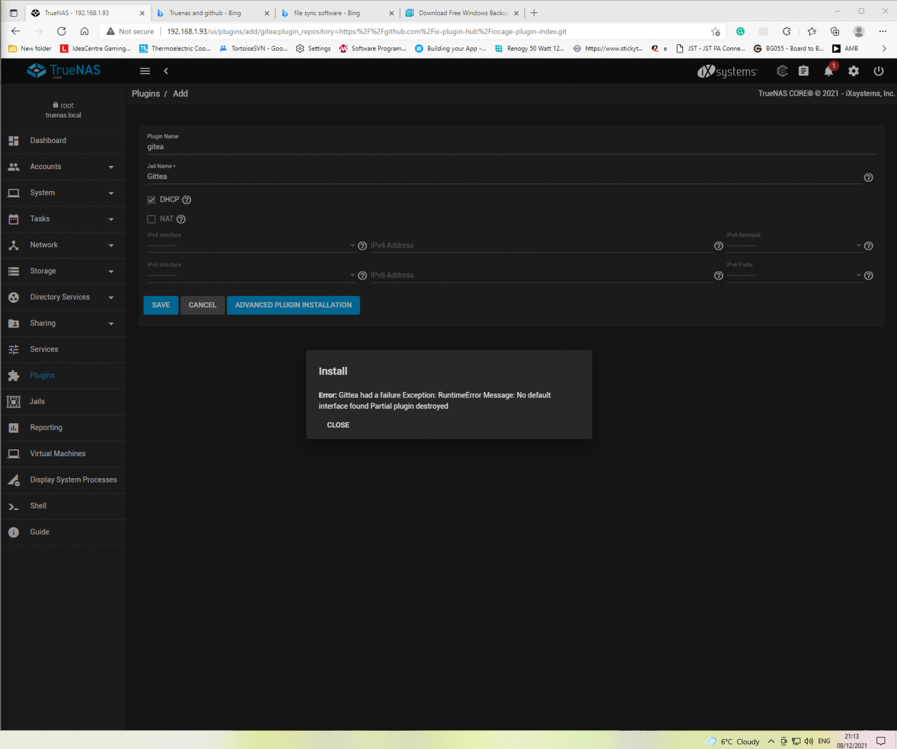
Task: Uncheck the DHCP checkbox
Action: pos(151,200)
